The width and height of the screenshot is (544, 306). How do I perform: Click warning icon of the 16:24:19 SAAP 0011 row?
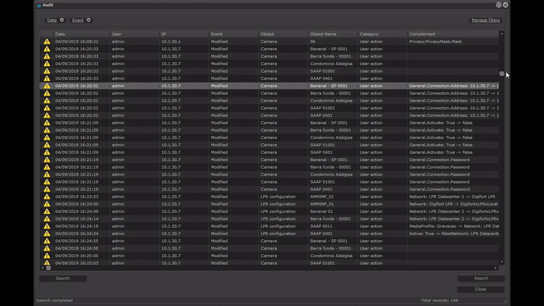[x=47, y=226]
